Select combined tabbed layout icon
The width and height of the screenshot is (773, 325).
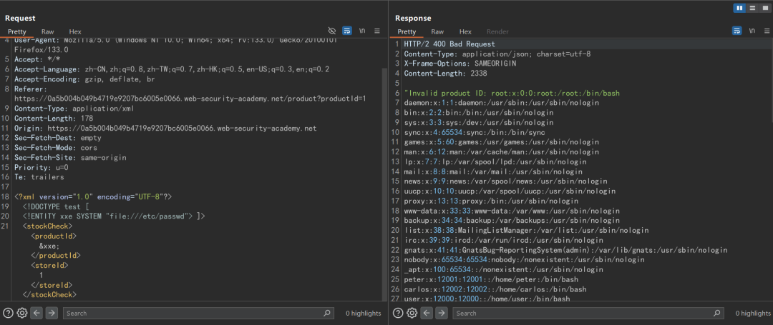765,8
